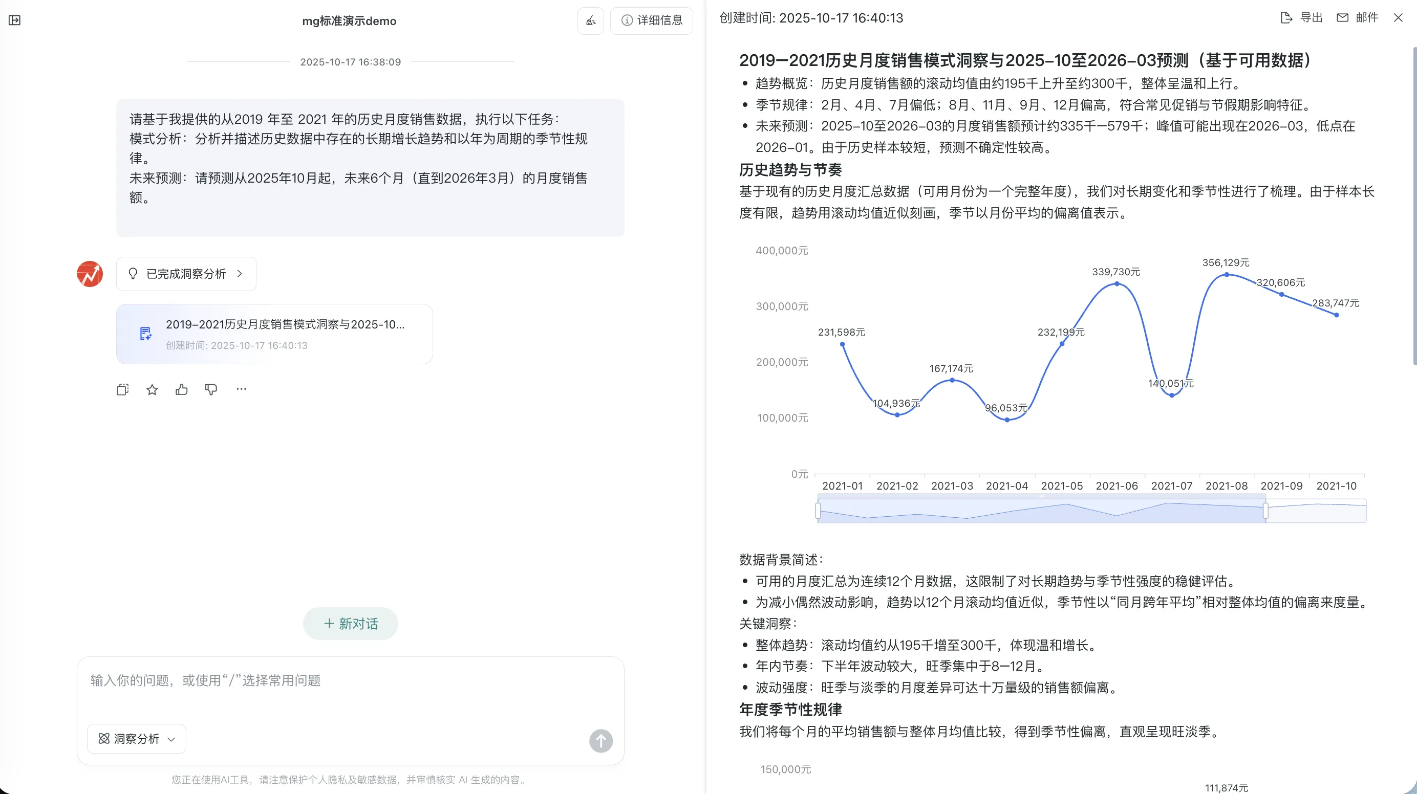Give thumbs down to the response
The width and height of the screenshot is (1417, 794).
[211, 389]
